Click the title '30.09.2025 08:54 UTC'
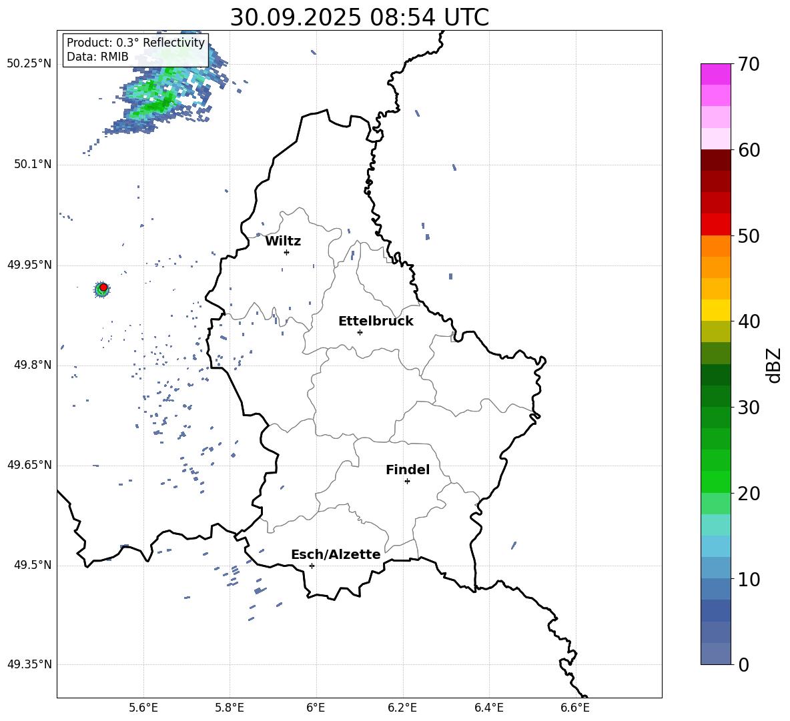This screenshot has height=721, width=790. click(x=359, y=17)
